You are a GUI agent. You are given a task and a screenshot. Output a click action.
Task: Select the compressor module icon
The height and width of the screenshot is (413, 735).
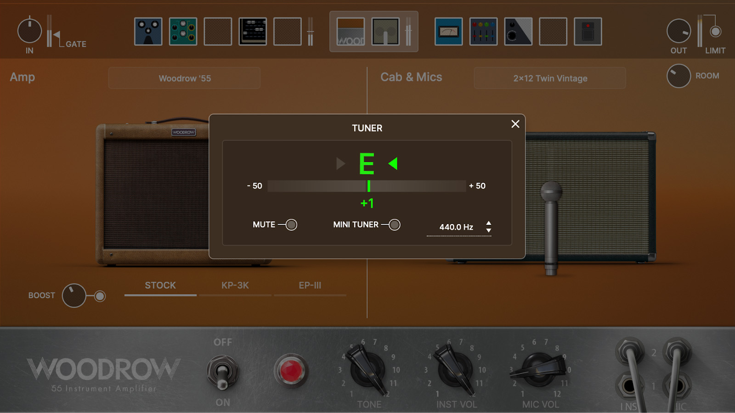(x=518, y=31)
